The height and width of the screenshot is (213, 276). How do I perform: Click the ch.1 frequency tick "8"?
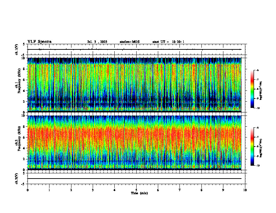coord(24,69)
